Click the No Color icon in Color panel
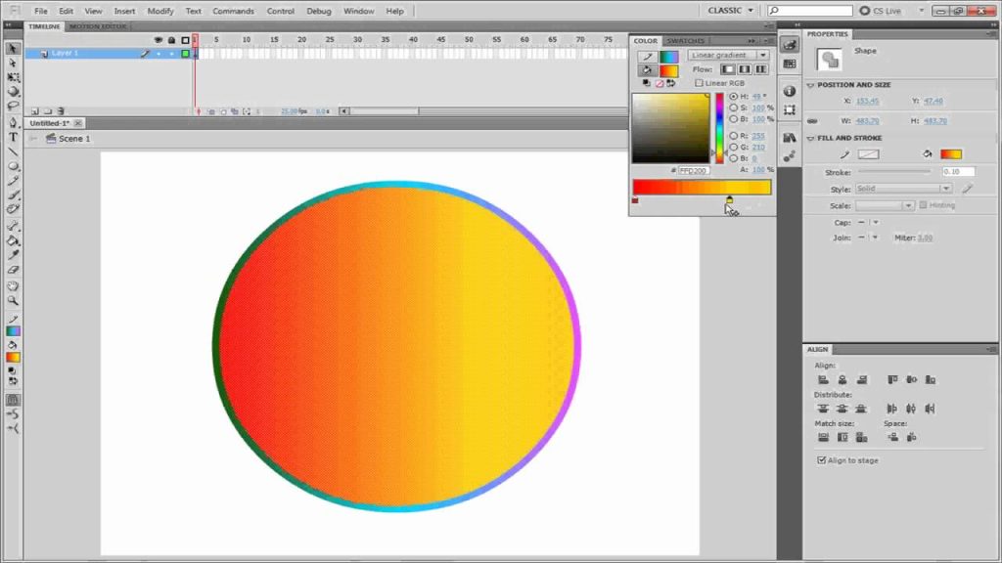 [x=659, y=84]
